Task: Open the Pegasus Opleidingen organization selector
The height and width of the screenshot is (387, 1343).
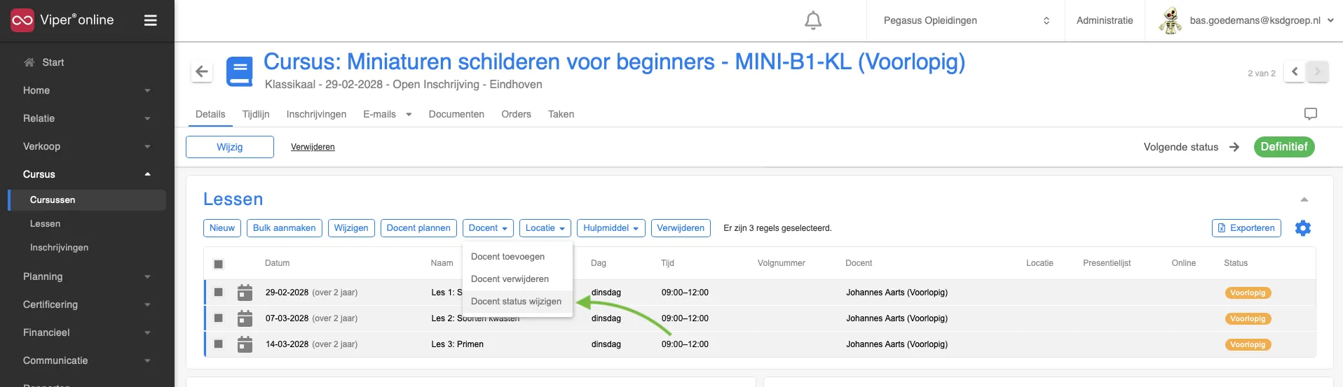Action: pyautogui.click(x=966, y=20)
